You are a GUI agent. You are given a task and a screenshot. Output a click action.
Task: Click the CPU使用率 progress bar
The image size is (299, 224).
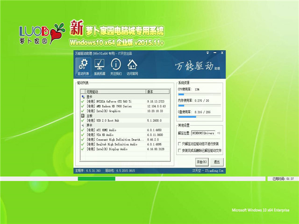(199, 94)
